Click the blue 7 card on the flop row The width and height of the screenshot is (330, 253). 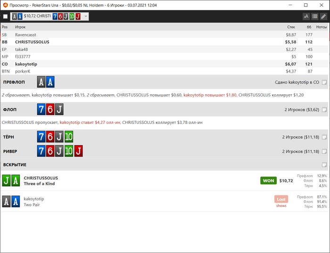coord(41,109)
